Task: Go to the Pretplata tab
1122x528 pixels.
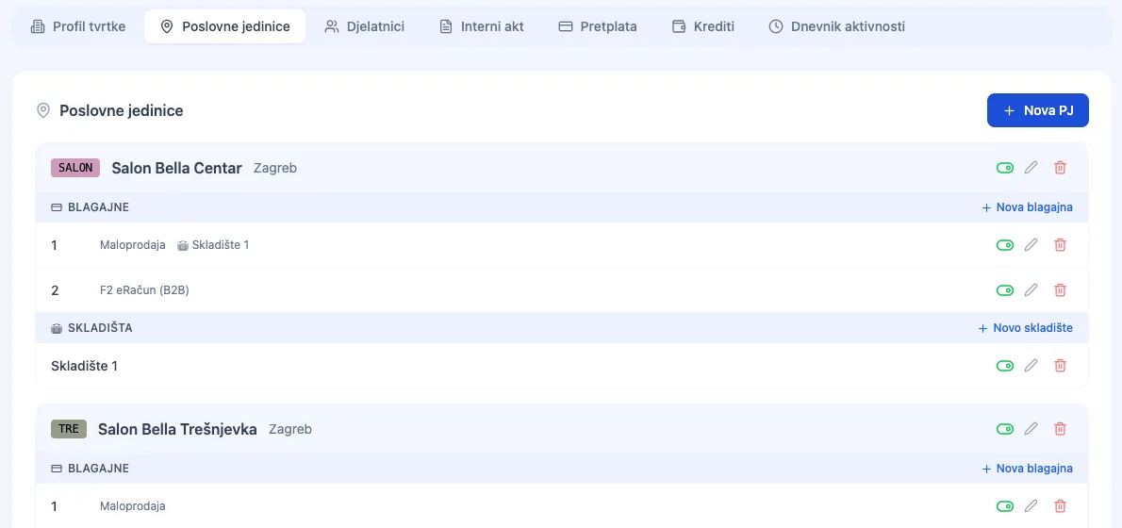Action: click(x=598, y=26)
